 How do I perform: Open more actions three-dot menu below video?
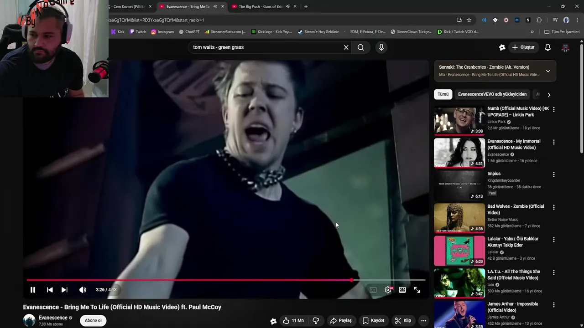(423, 321)
